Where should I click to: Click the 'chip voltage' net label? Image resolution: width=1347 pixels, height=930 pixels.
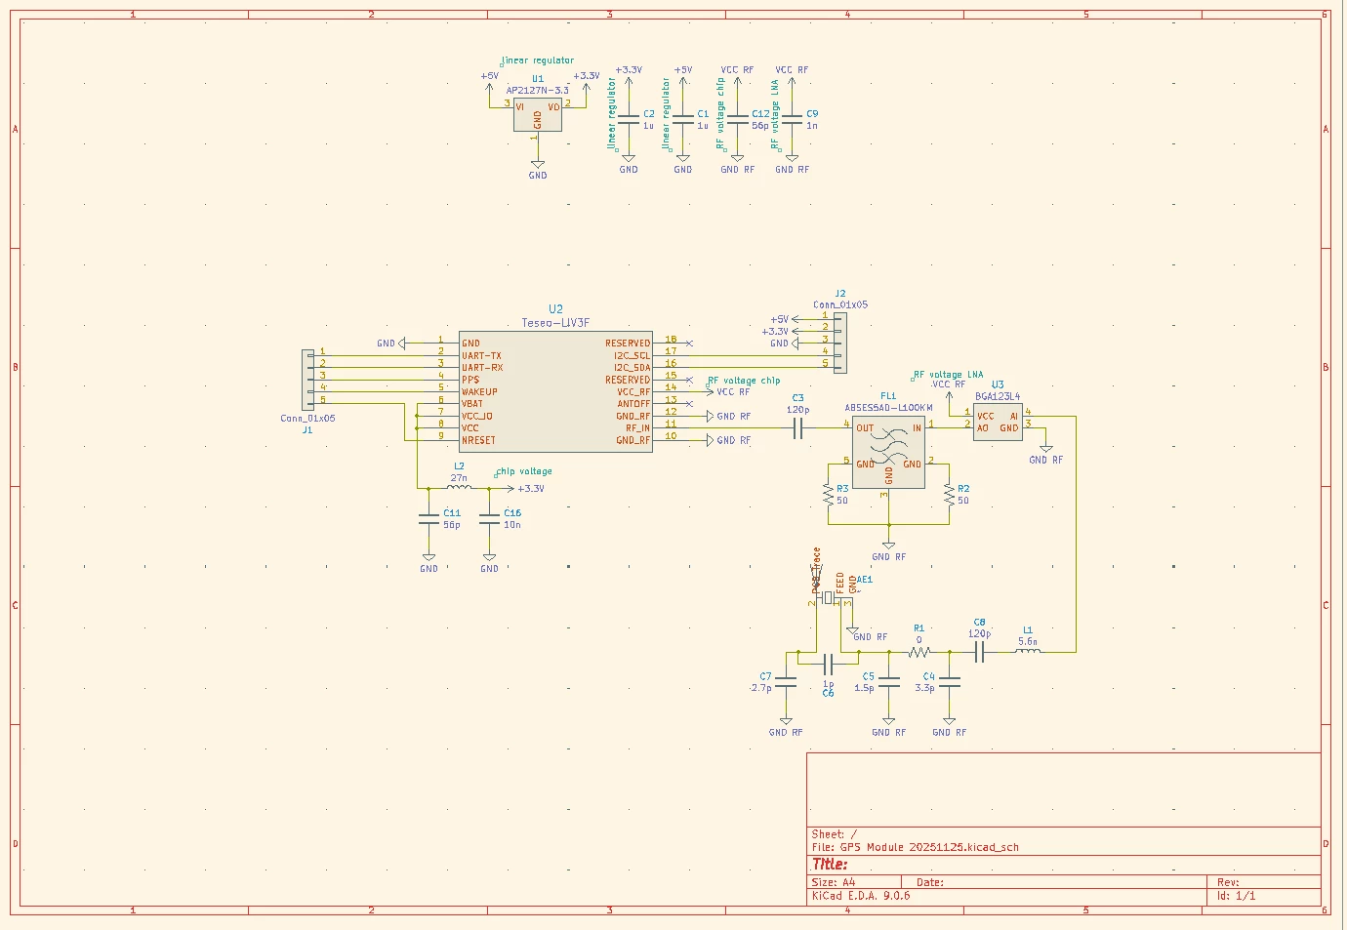click(524, 471)
